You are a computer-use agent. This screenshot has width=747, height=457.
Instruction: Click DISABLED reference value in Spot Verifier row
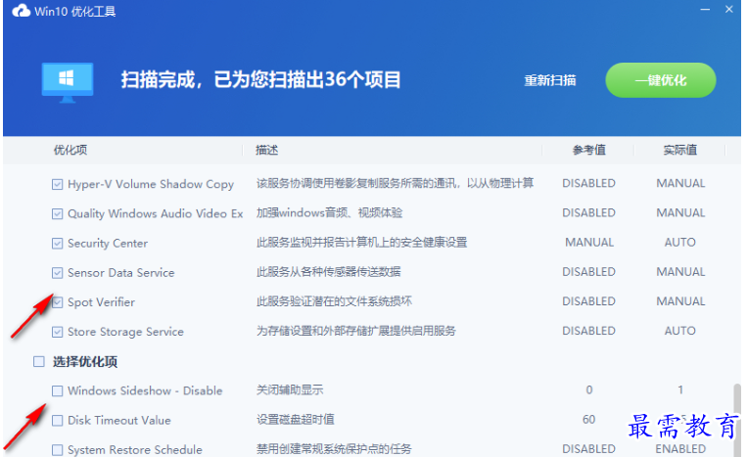coord(588,301)
